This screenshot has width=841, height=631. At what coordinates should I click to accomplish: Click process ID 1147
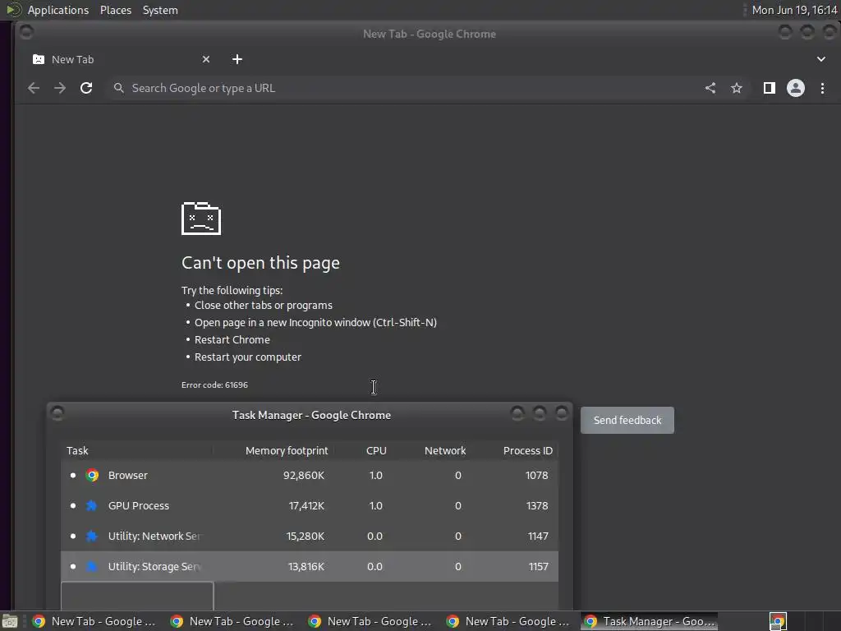click(x=537, y=536)
